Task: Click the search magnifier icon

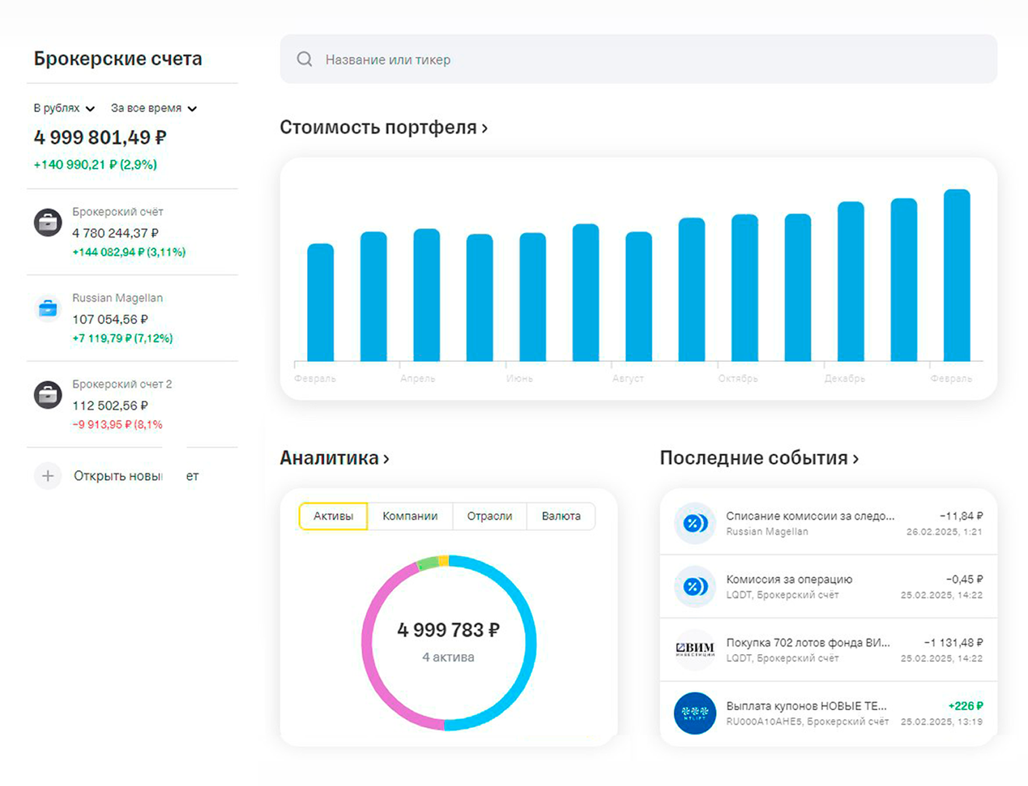Action: click(304, 59)
